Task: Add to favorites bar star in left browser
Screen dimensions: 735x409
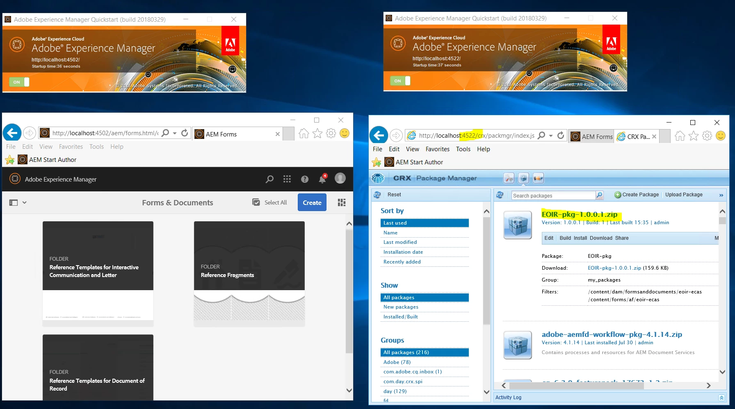Action: coord(10,160)
